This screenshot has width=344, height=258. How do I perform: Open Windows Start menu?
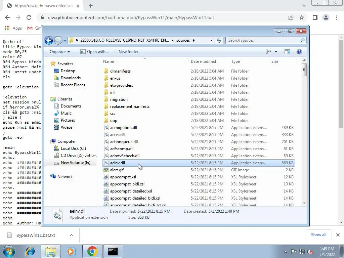tap(9, 251)
